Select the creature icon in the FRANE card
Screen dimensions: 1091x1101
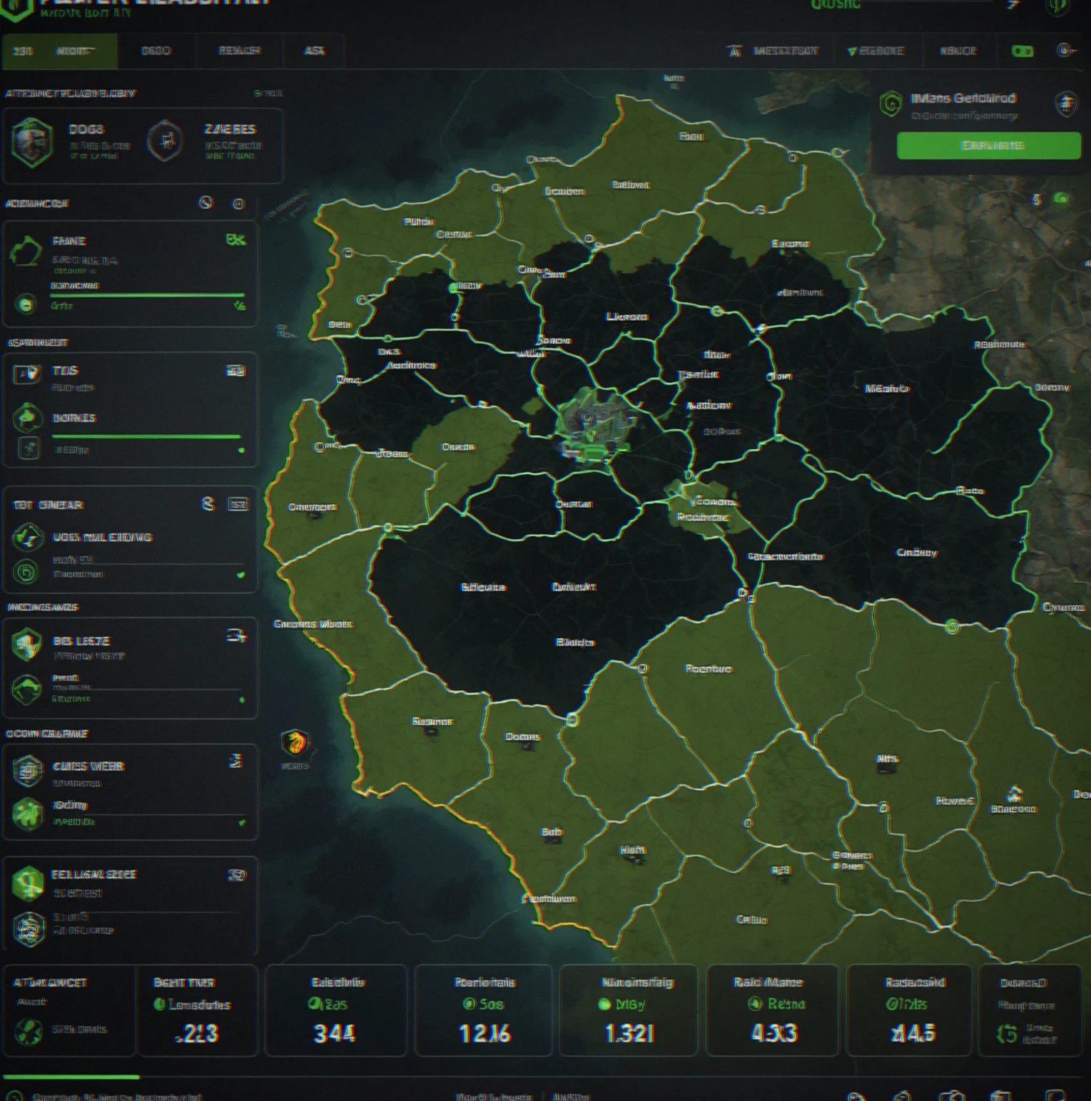click(26, 252)
